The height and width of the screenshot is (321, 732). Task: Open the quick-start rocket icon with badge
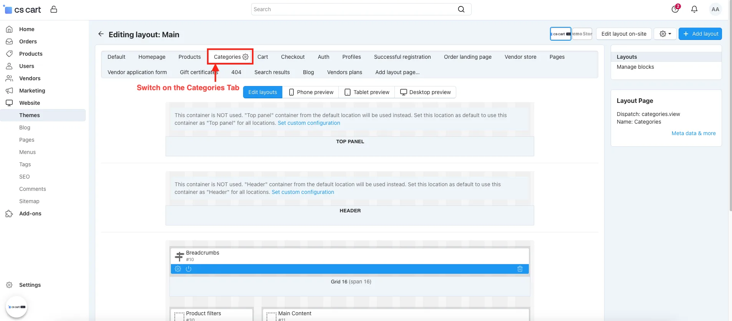coord(676,8)
